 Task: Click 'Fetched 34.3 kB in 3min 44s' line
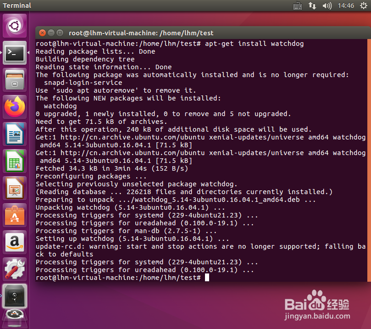click(x=112, y=168)
